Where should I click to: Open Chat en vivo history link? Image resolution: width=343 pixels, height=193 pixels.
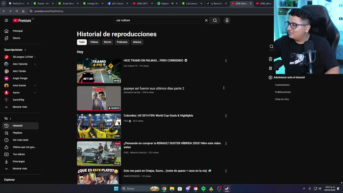click(282, 99)
